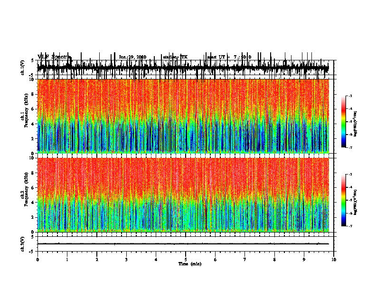
Task: Click the ch.1 spectrogram color bar
Action: pos(343,122)
